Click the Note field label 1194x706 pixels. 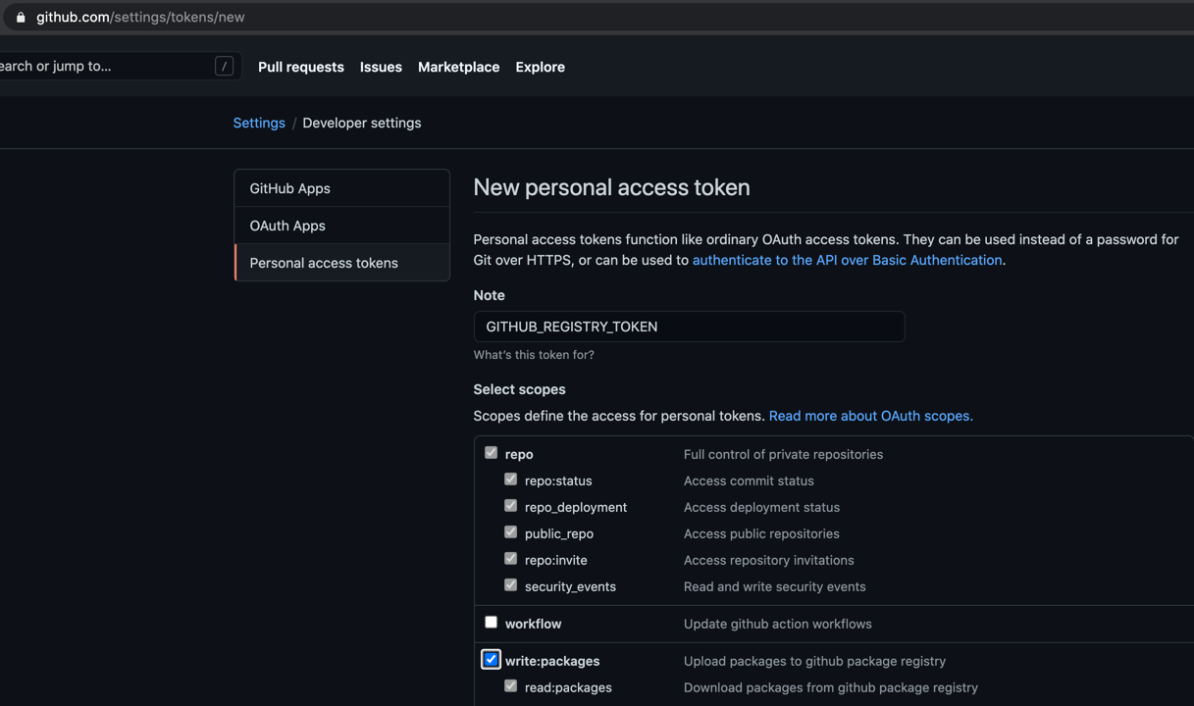[489, 295]
